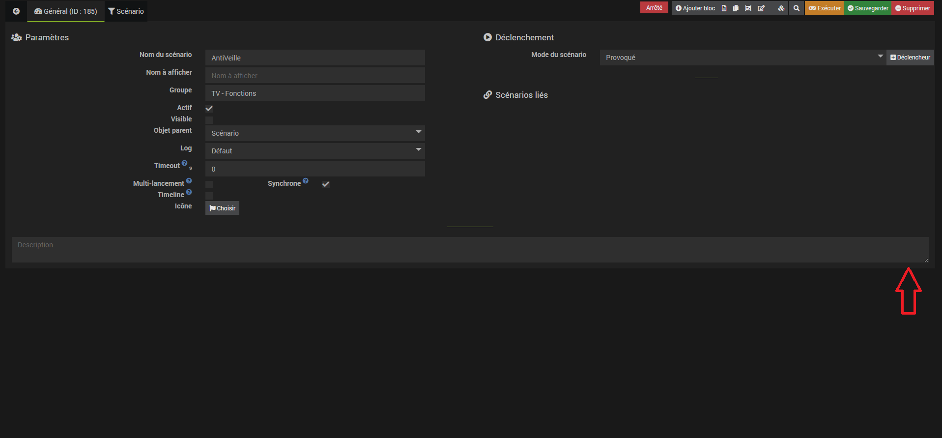Image resolution: width=942 pixels, height=438 pixels.
Task: Open search with the magnifier icon
Action: pos(797,8)
